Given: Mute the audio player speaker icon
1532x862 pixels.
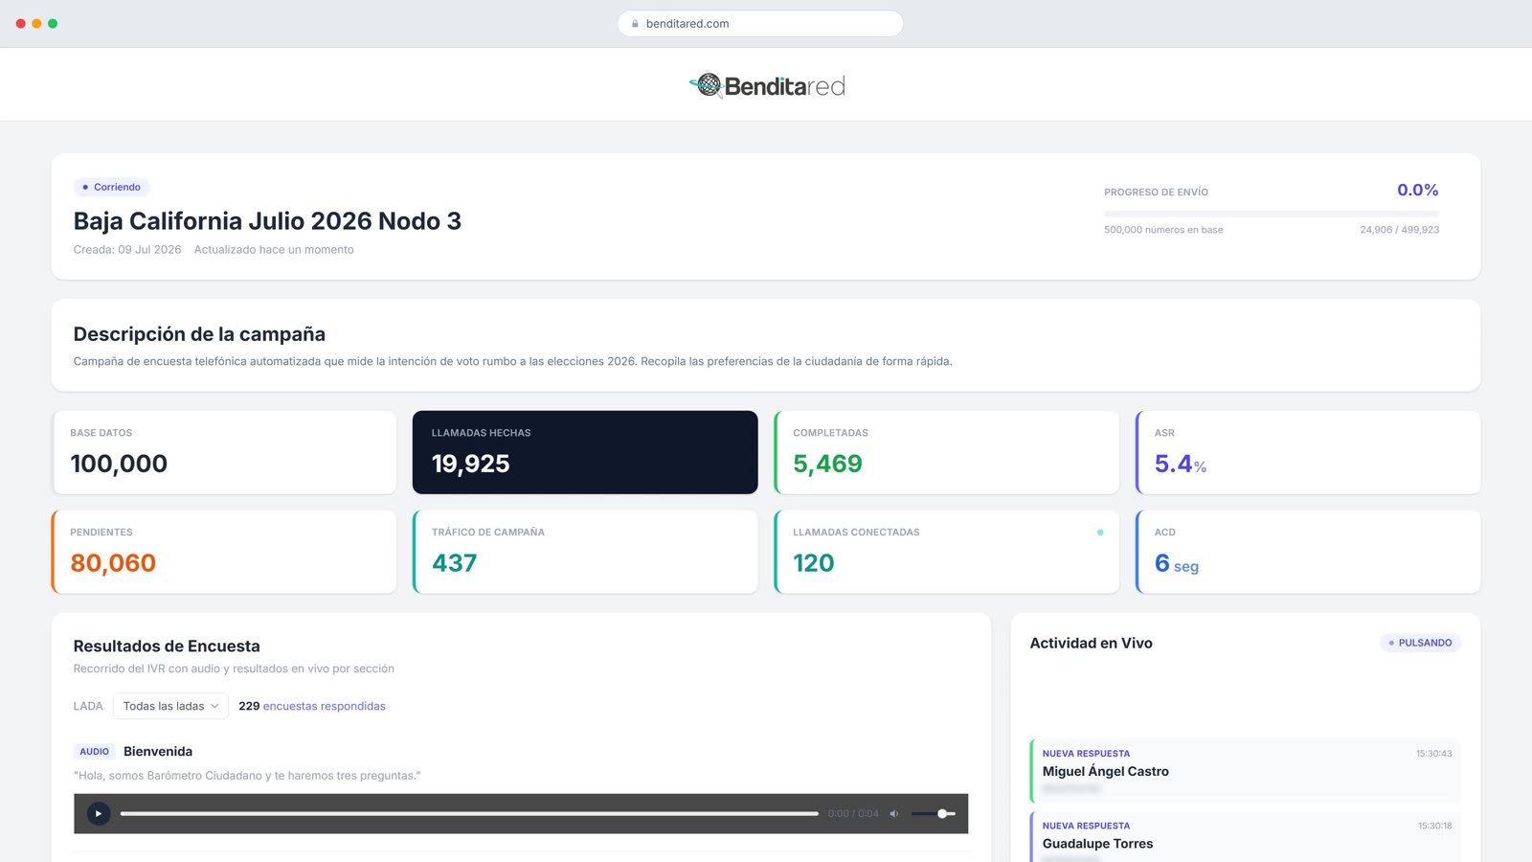Looking at the screenshot, I should tap(894, 813).
